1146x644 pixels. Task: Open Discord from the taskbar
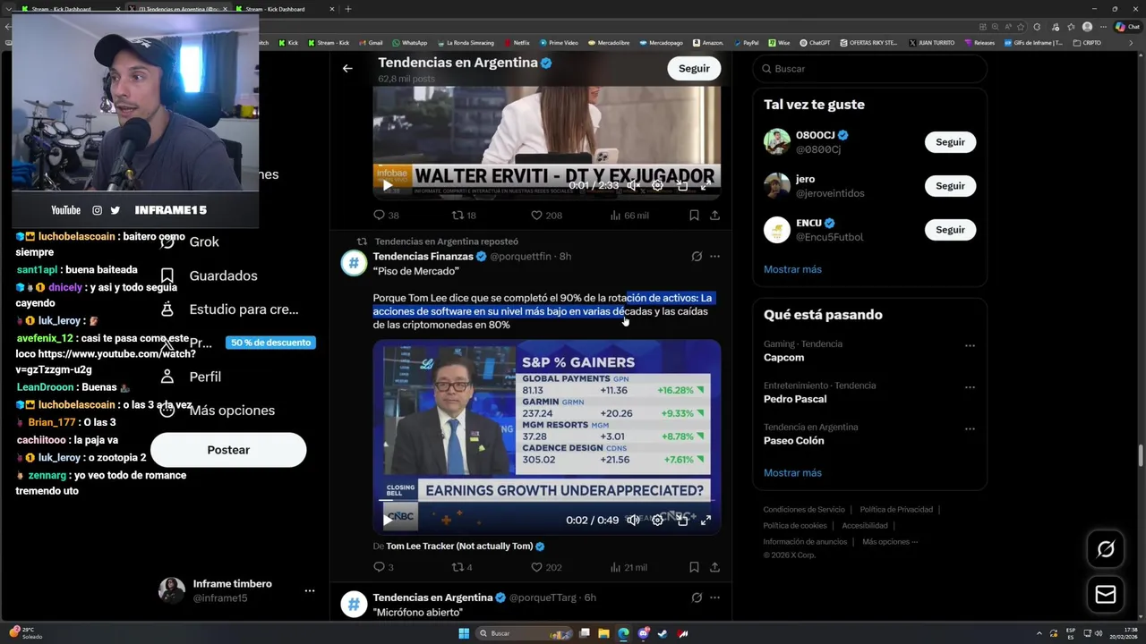pos(643,633)
